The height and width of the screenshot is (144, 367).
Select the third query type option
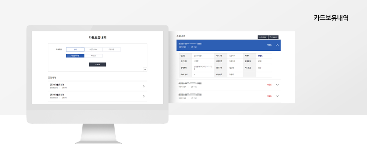pos(112,49)
